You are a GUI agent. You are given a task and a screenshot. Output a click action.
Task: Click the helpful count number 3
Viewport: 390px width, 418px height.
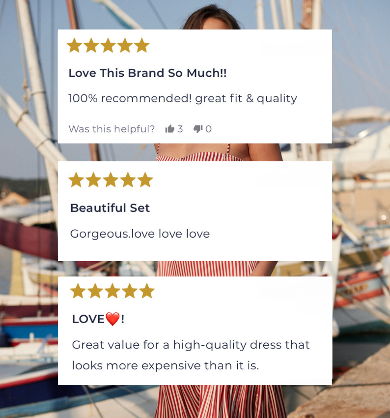(180, 129)
